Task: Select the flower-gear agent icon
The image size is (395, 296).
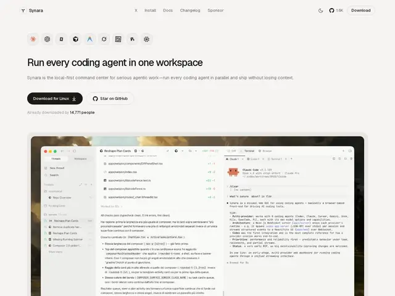Action: pyautogui.click(x=147, y=39)
